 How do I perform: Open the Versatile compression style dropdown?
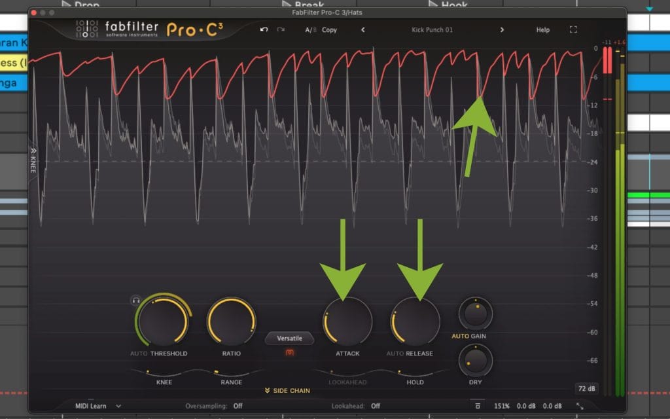coord(289,338)
